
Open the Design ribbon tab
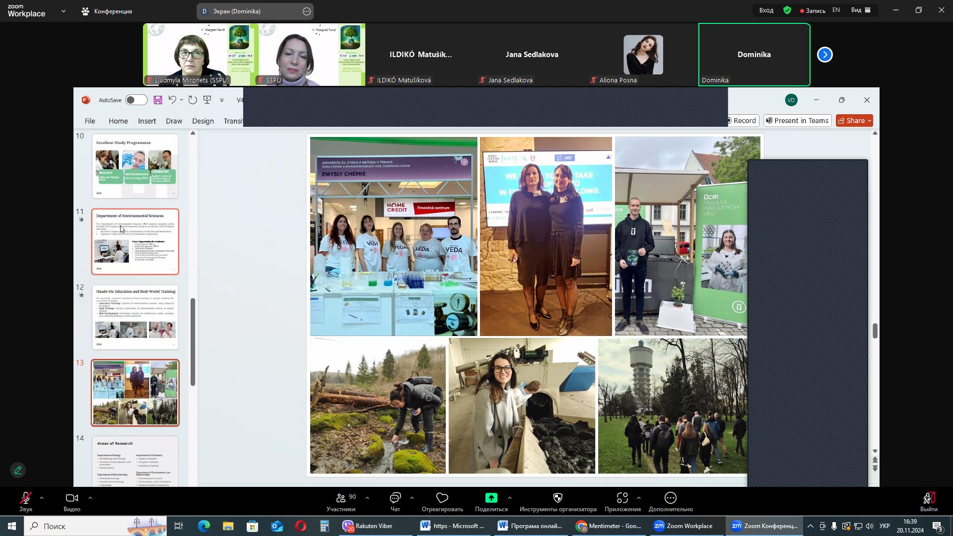click(203, 121)
